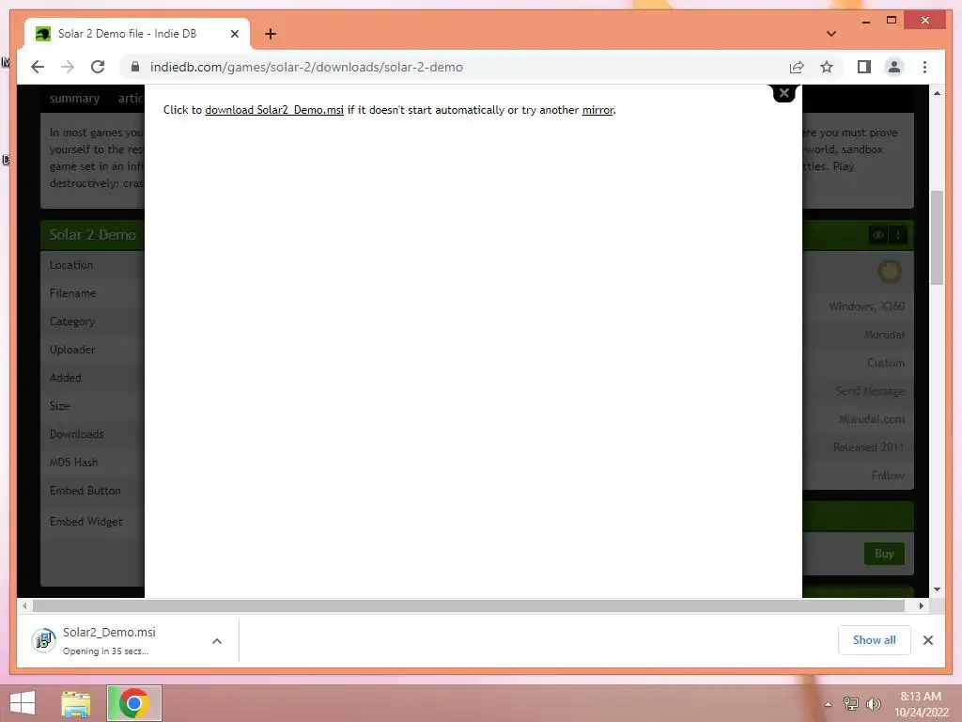Click the scroll right arrow
962x722 pixels.
[x=921, y=606]
